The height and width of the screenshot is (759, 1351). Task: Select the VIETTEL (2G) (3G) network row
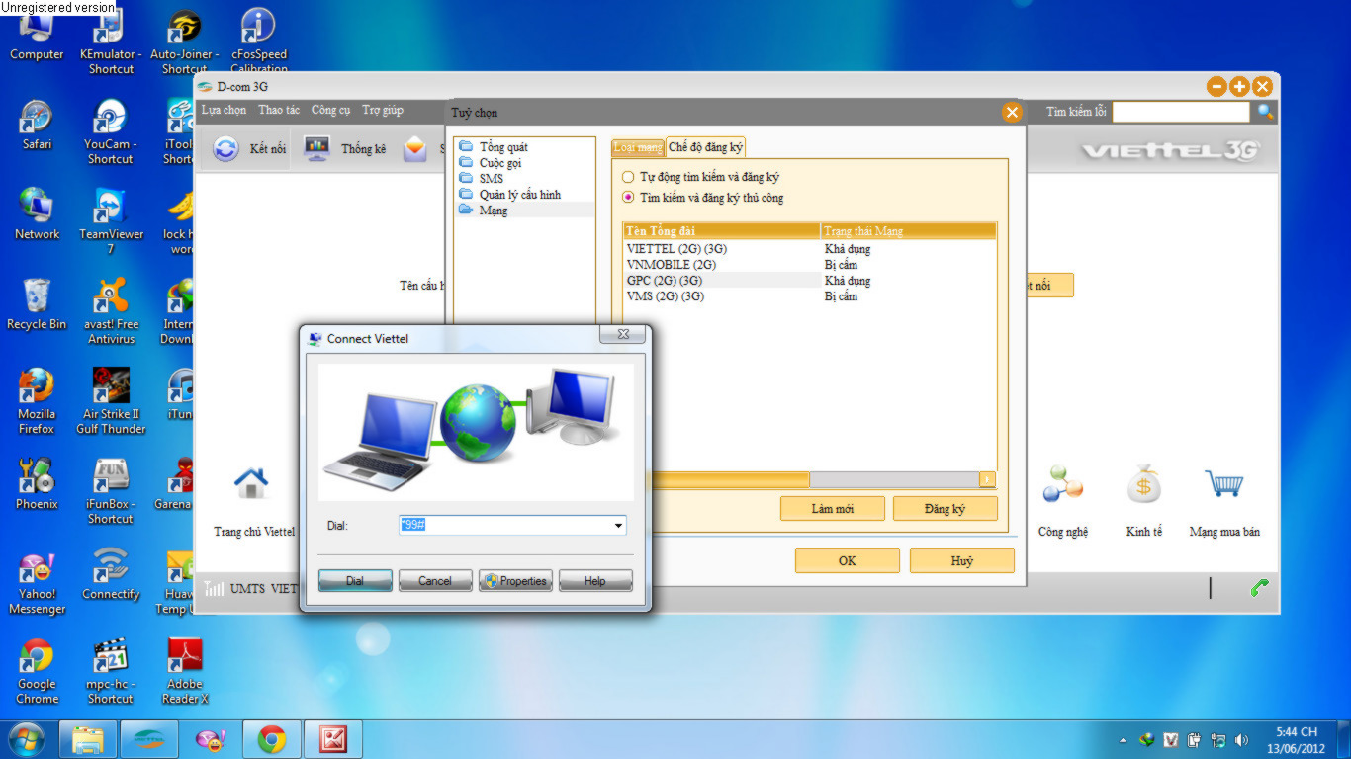pyautogui.click(x=809, y=249)
